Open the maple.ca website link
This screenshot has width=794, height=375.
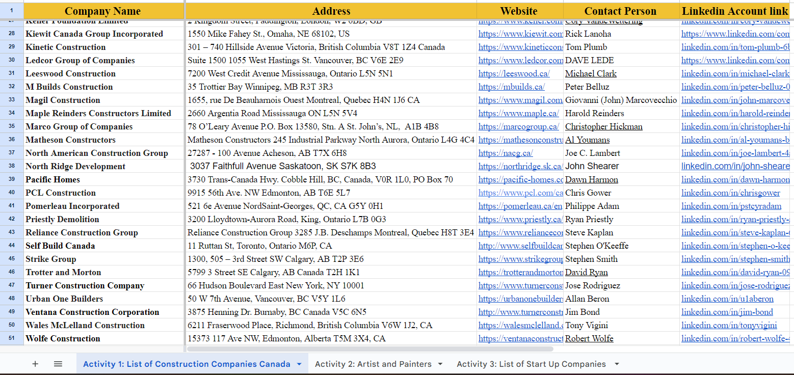coord(519,114)
